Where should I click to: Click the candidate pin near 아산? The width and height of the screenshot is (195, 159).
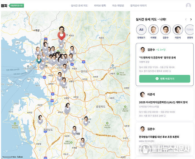[x=67, y=108]
